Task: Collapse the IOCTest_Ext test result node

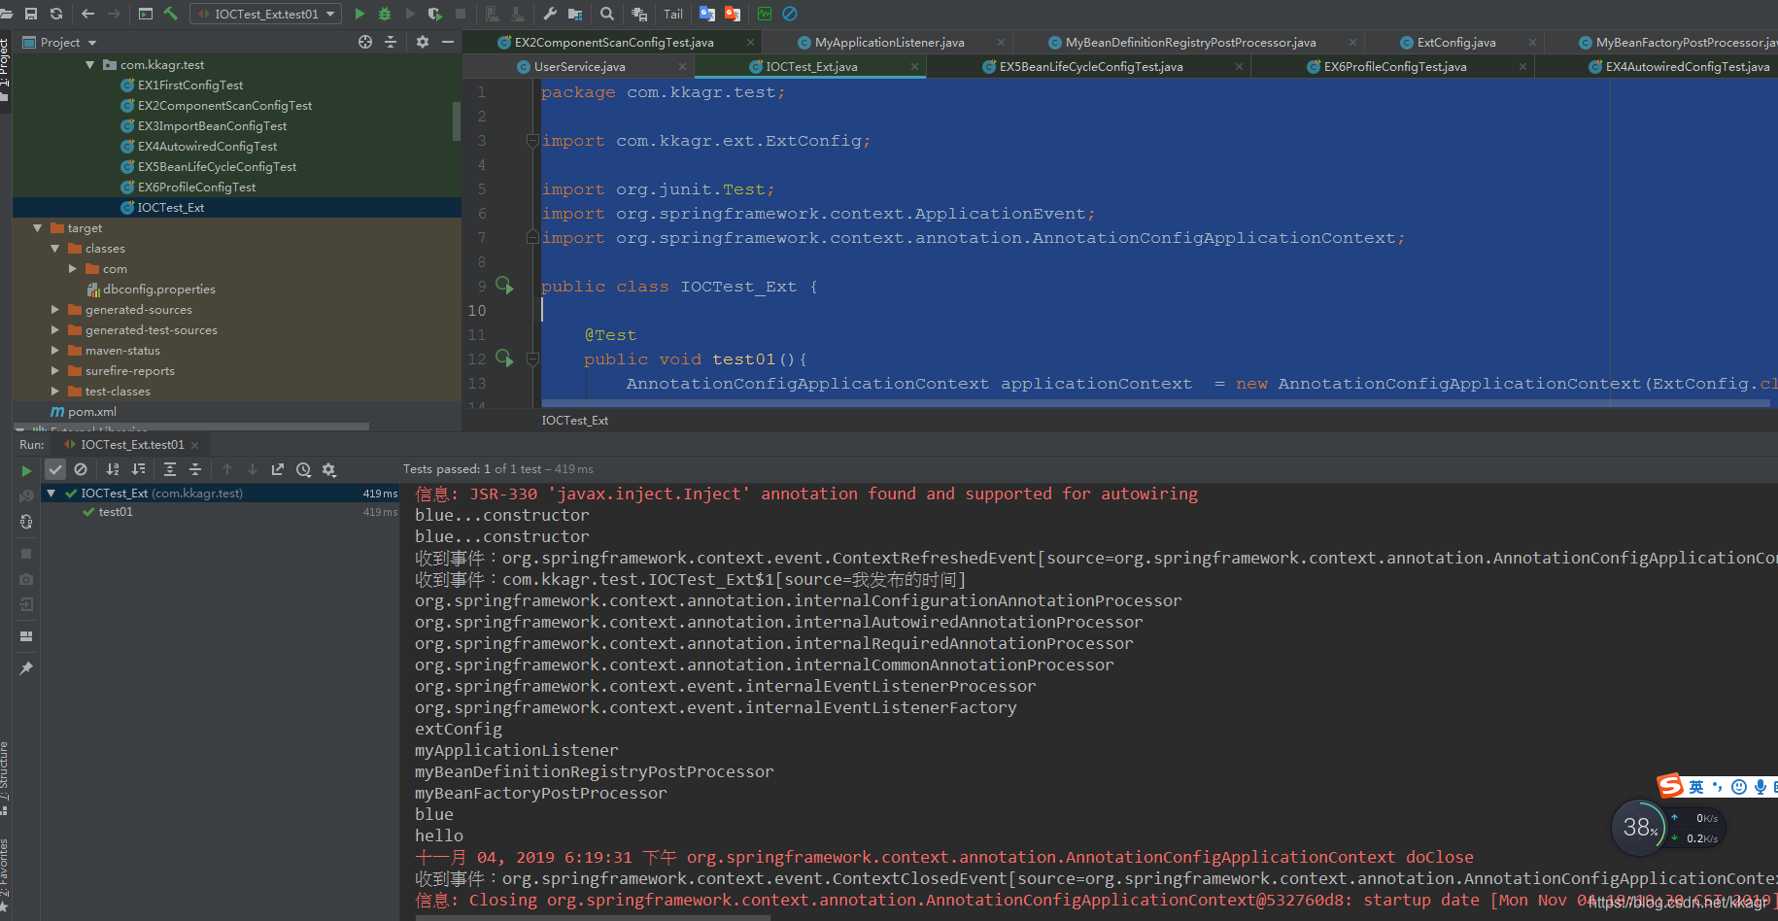Action: tap(51, 494)
